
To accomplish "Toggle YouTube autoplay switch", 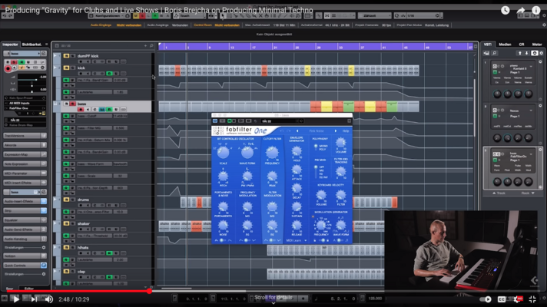I will pyautogui.click(x=486, y=299).
